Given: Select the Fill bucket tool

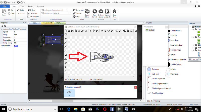Looking at the screenshot, I should click(66, 59).
